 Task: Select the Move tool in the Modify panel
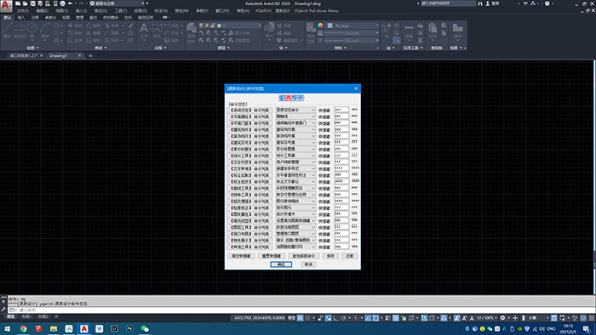click(75, 26)
